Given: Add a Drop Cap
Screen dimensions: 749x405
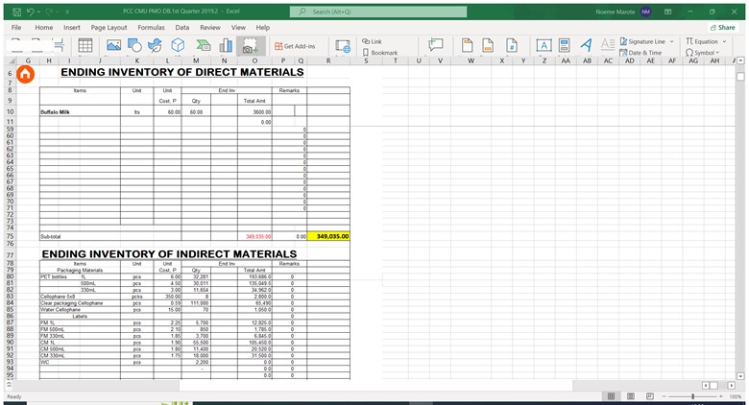Looking at the screenshot, I should click(608, 45).
